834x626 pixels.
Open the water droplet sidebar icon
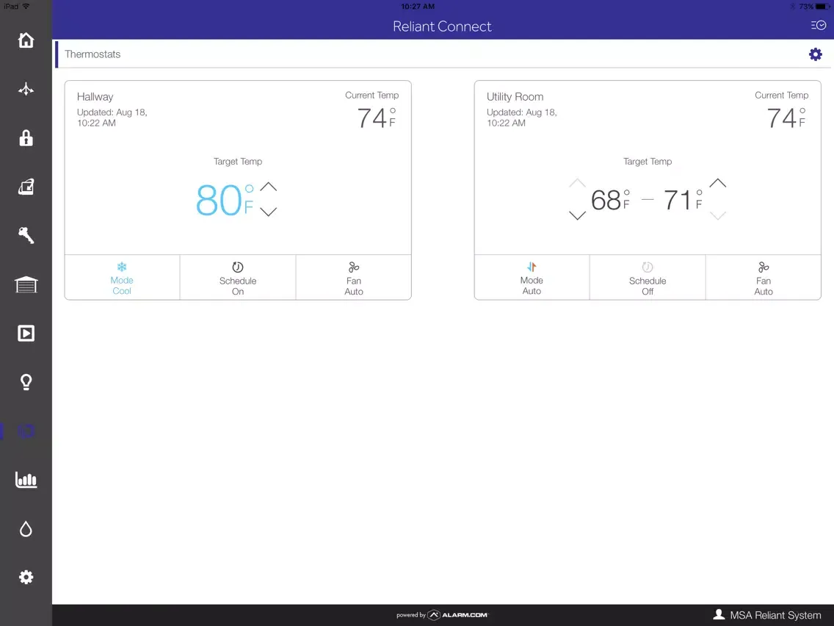coord(26,528)
